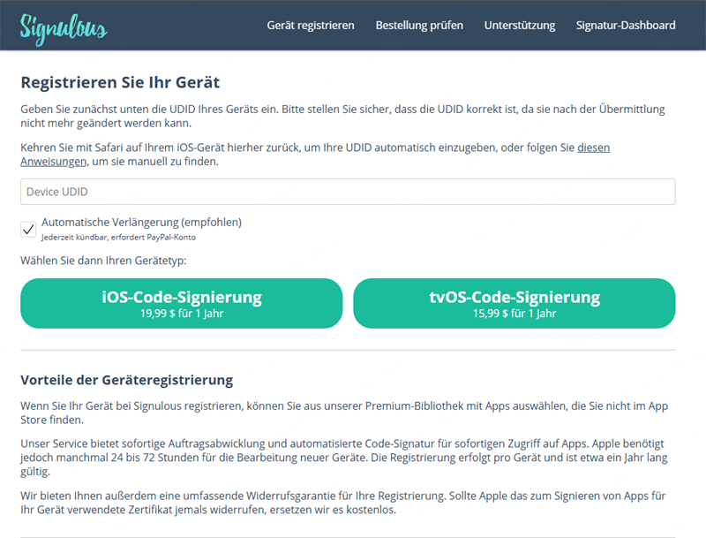Open the Signatur-Dashboard
The width and height of the screenshot is (706, 538).
626,26
